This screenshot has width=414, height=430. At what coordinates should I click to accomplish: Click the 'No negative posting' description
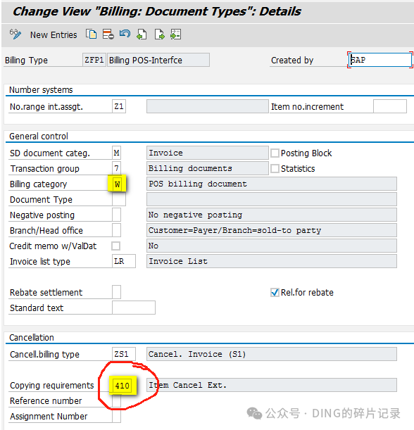click(272, 215)
